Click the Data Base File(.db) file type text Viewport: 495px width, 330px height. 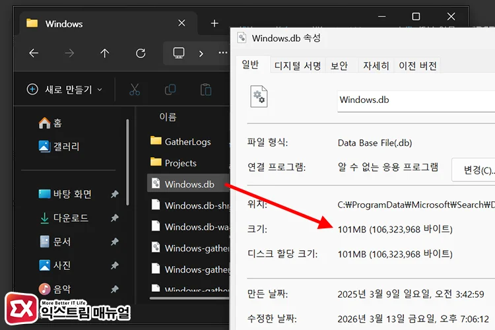[375, 143]
